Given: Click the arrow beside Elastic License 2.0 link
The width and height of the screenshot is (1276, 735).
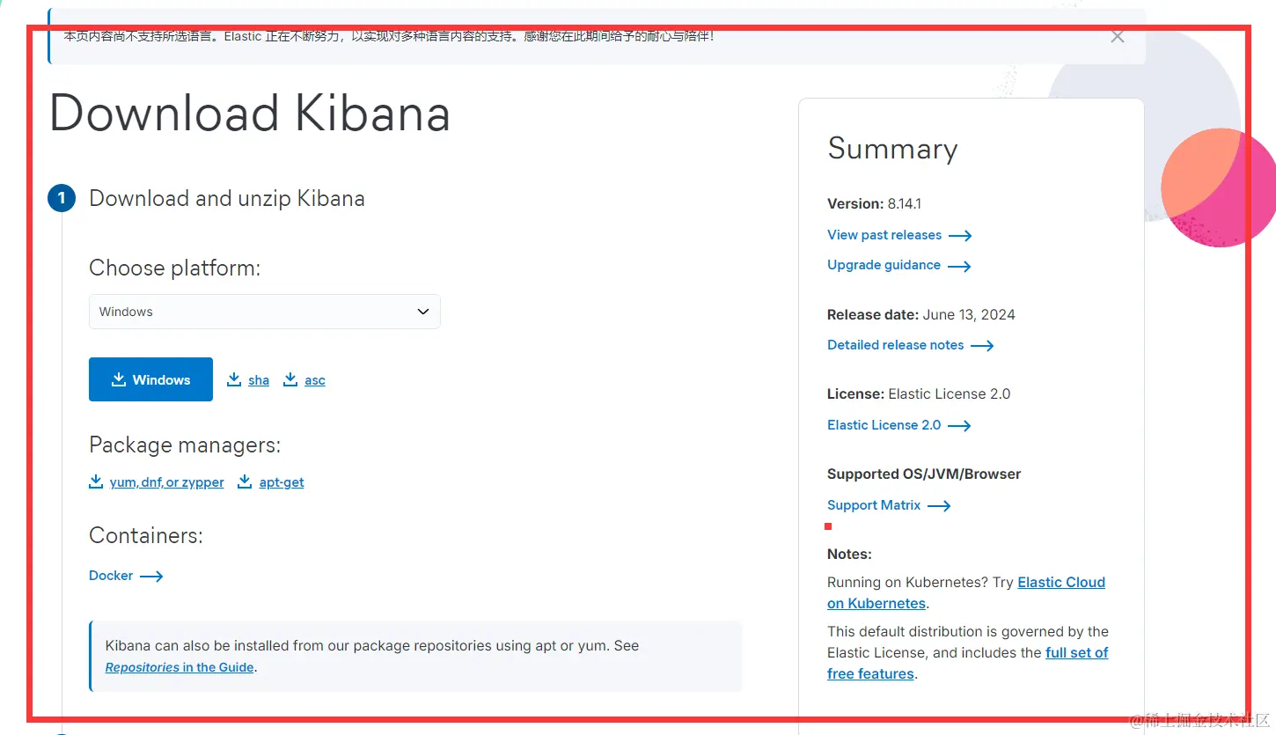Looking at the screenshot, I should tap(959, 426).
